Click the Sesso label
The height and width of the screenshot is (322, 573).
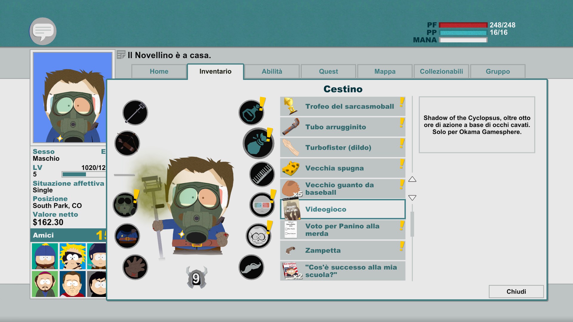(44, 151)
